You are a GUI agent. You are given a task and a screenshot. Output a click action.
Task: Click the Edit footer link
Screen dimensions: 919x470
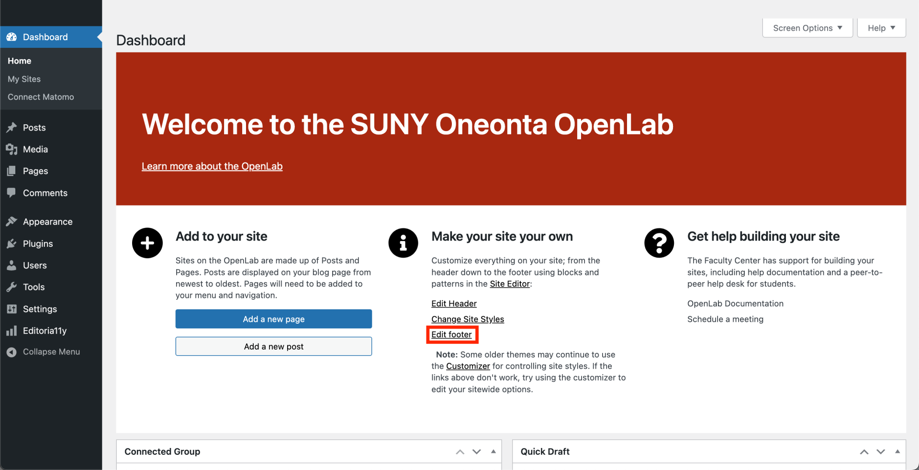click(x=451, y=335)
